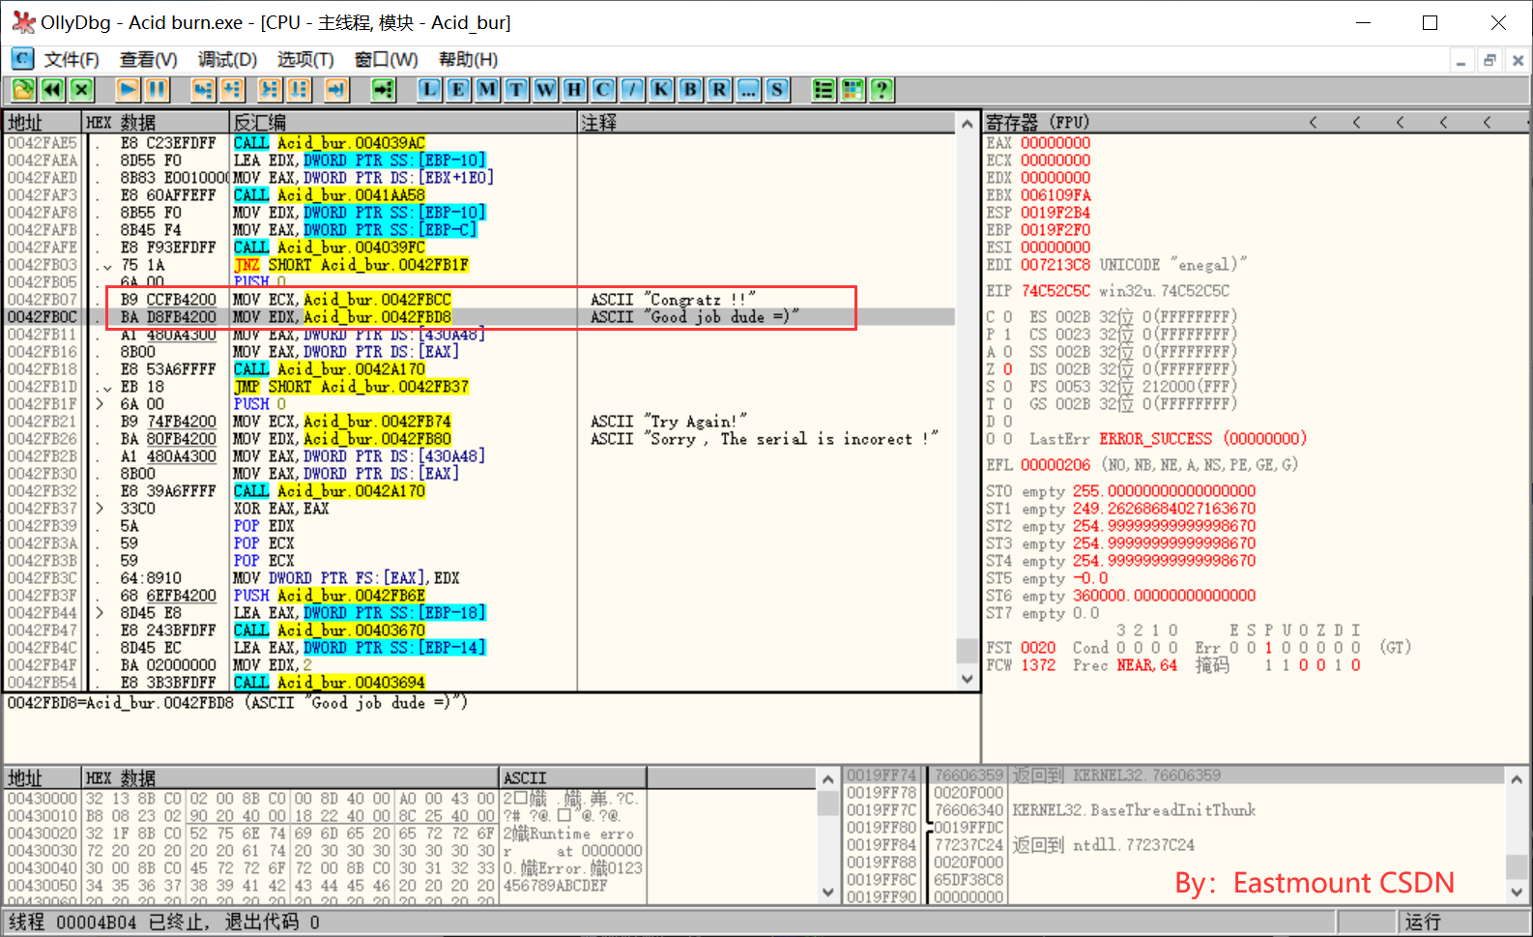
Task: Click the scroll down arrow of disassembly pane
Action: tap(967, 679)
